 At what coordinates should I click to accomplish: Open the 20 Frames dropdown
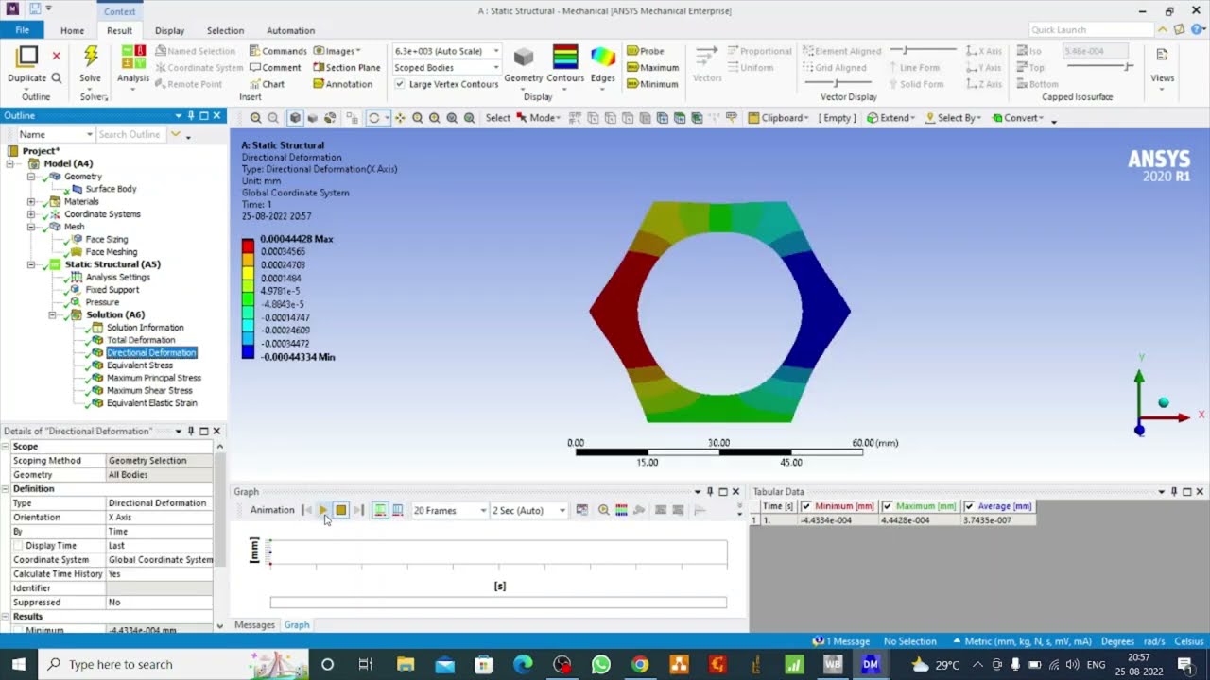pyautogui.click(x=450, y=510)
